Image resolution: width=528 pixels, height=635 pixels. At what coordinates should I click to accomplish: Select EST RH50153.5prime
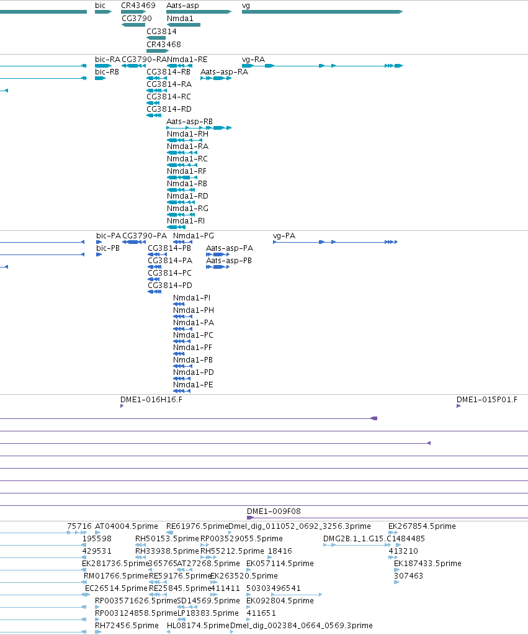point(140,546)
